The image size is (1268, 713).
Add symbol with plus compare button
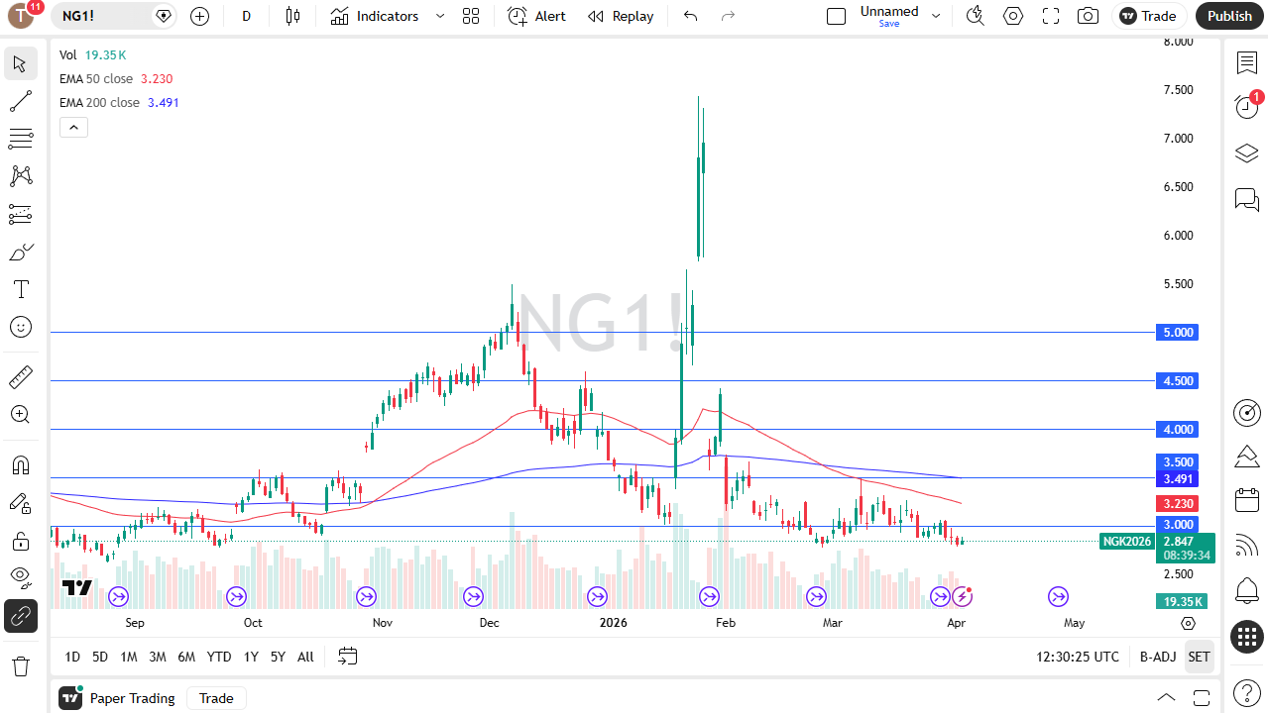pos(200,16)
